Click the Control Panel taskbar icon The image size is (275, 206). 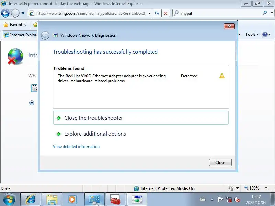click(95, 199)
